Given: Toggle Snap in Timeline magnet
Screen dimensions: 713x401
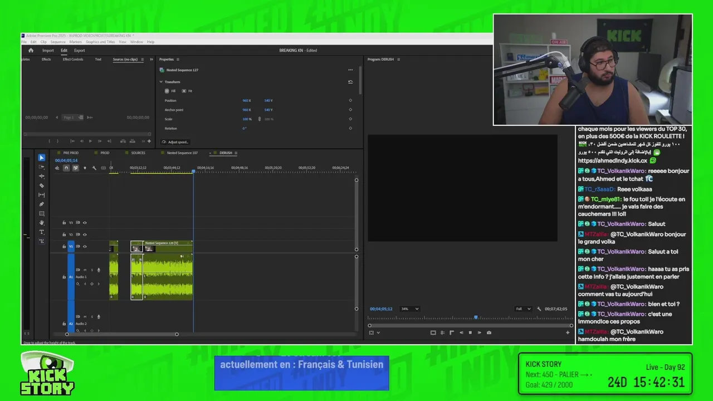Looking at the screenshot, I should (x=66, y=168).
